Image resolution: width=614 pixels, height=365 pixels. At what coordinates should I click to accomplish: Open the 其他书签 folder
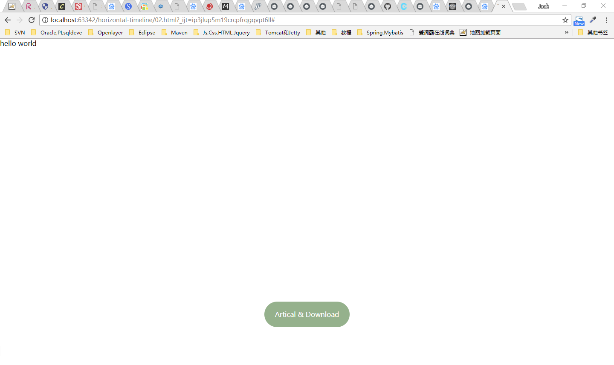coord(593,32)
